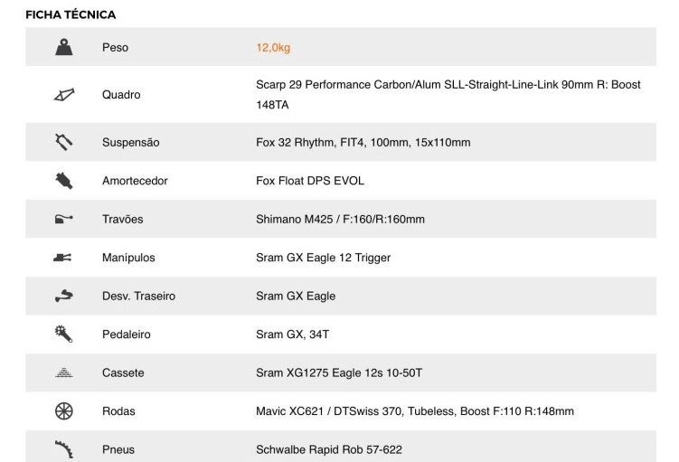The image size is (679, 462).
Task: Select the Fox Float DPS EVOL text
Action: coord(310,181)
